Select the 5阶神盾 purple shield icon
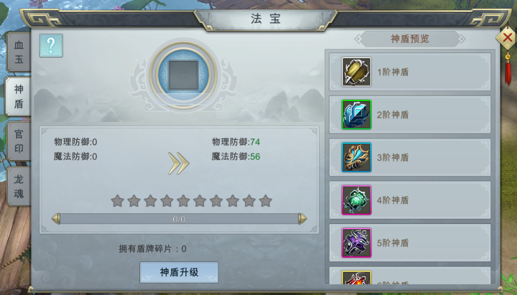The width and height of the screenshot is (517, 295). pyautogui.click(x=356, y=242)
